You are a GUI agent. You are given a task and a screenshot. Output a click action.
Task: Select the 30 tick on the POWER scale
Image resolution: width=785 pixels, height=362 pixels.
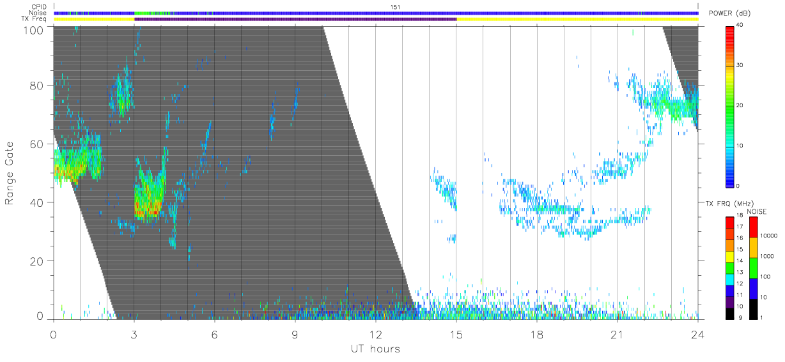[x=738, y=65]
